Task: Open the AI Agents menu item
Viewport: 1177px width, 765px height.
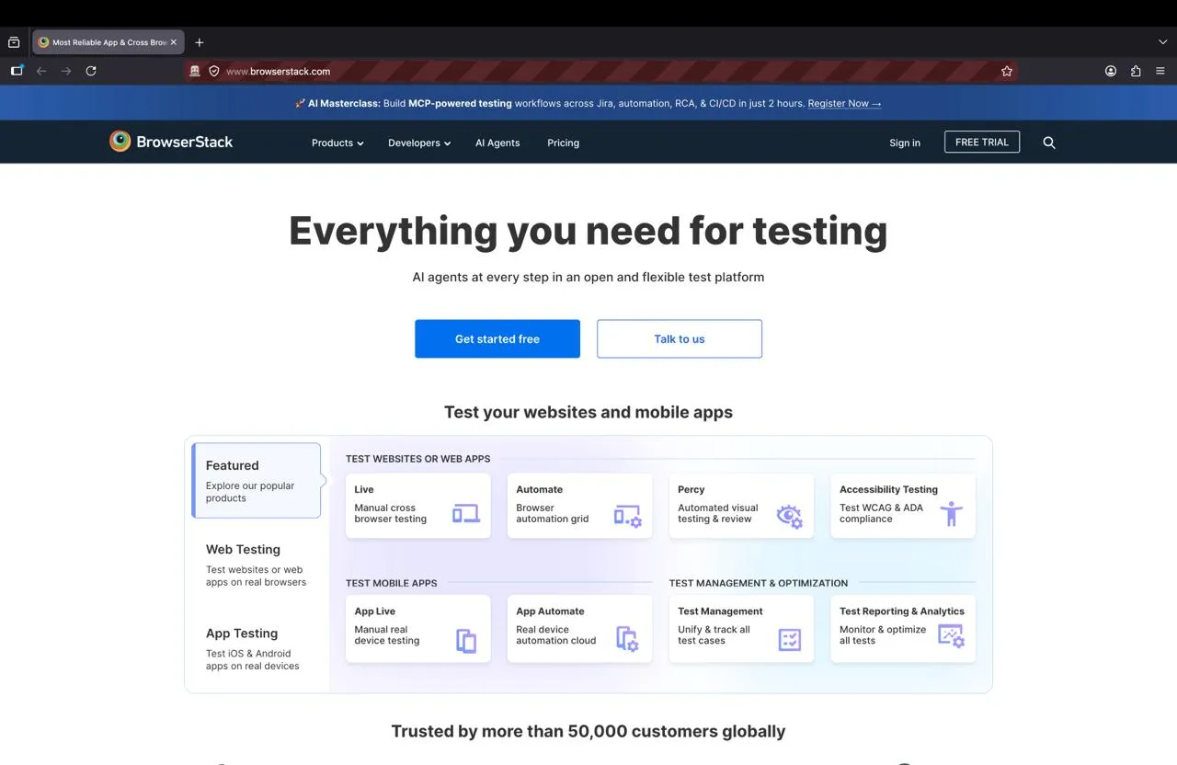Action: (497, 143)
